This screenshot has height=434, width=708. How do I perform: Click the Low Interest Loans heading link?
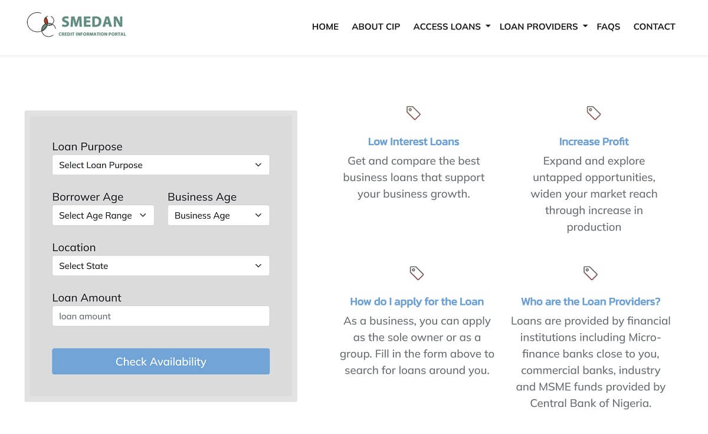click(x=414, y=142)
